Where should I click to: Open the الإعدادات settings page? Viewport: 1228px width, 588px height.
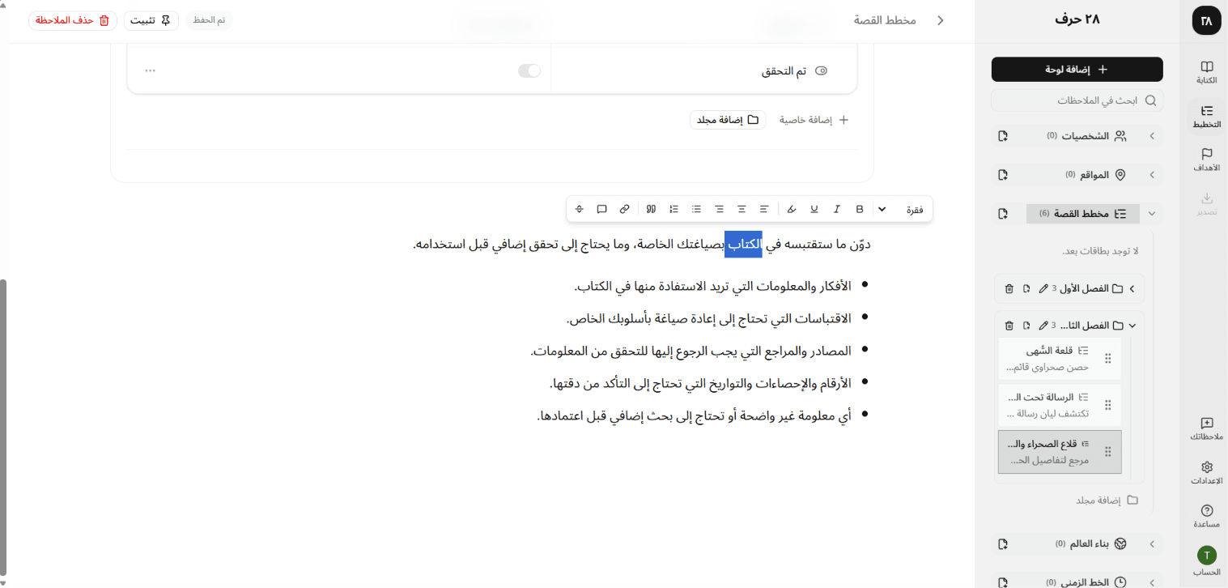pyautogui.click(x=1207, y=472)
